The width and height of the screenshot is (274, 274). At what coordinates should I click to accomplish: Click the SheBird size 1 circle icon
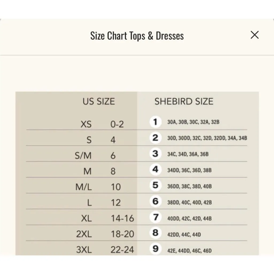coord(155,122)
